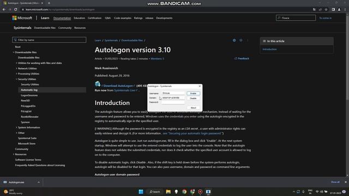Select Sysmon in the sidebar
349x196 pixels.
click(25, 122)
